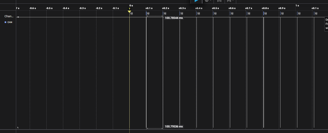The image size is (328, 133).
Task: Pick the frame 12 bubble under +0.8 s
Action: [x=265, y=13]
